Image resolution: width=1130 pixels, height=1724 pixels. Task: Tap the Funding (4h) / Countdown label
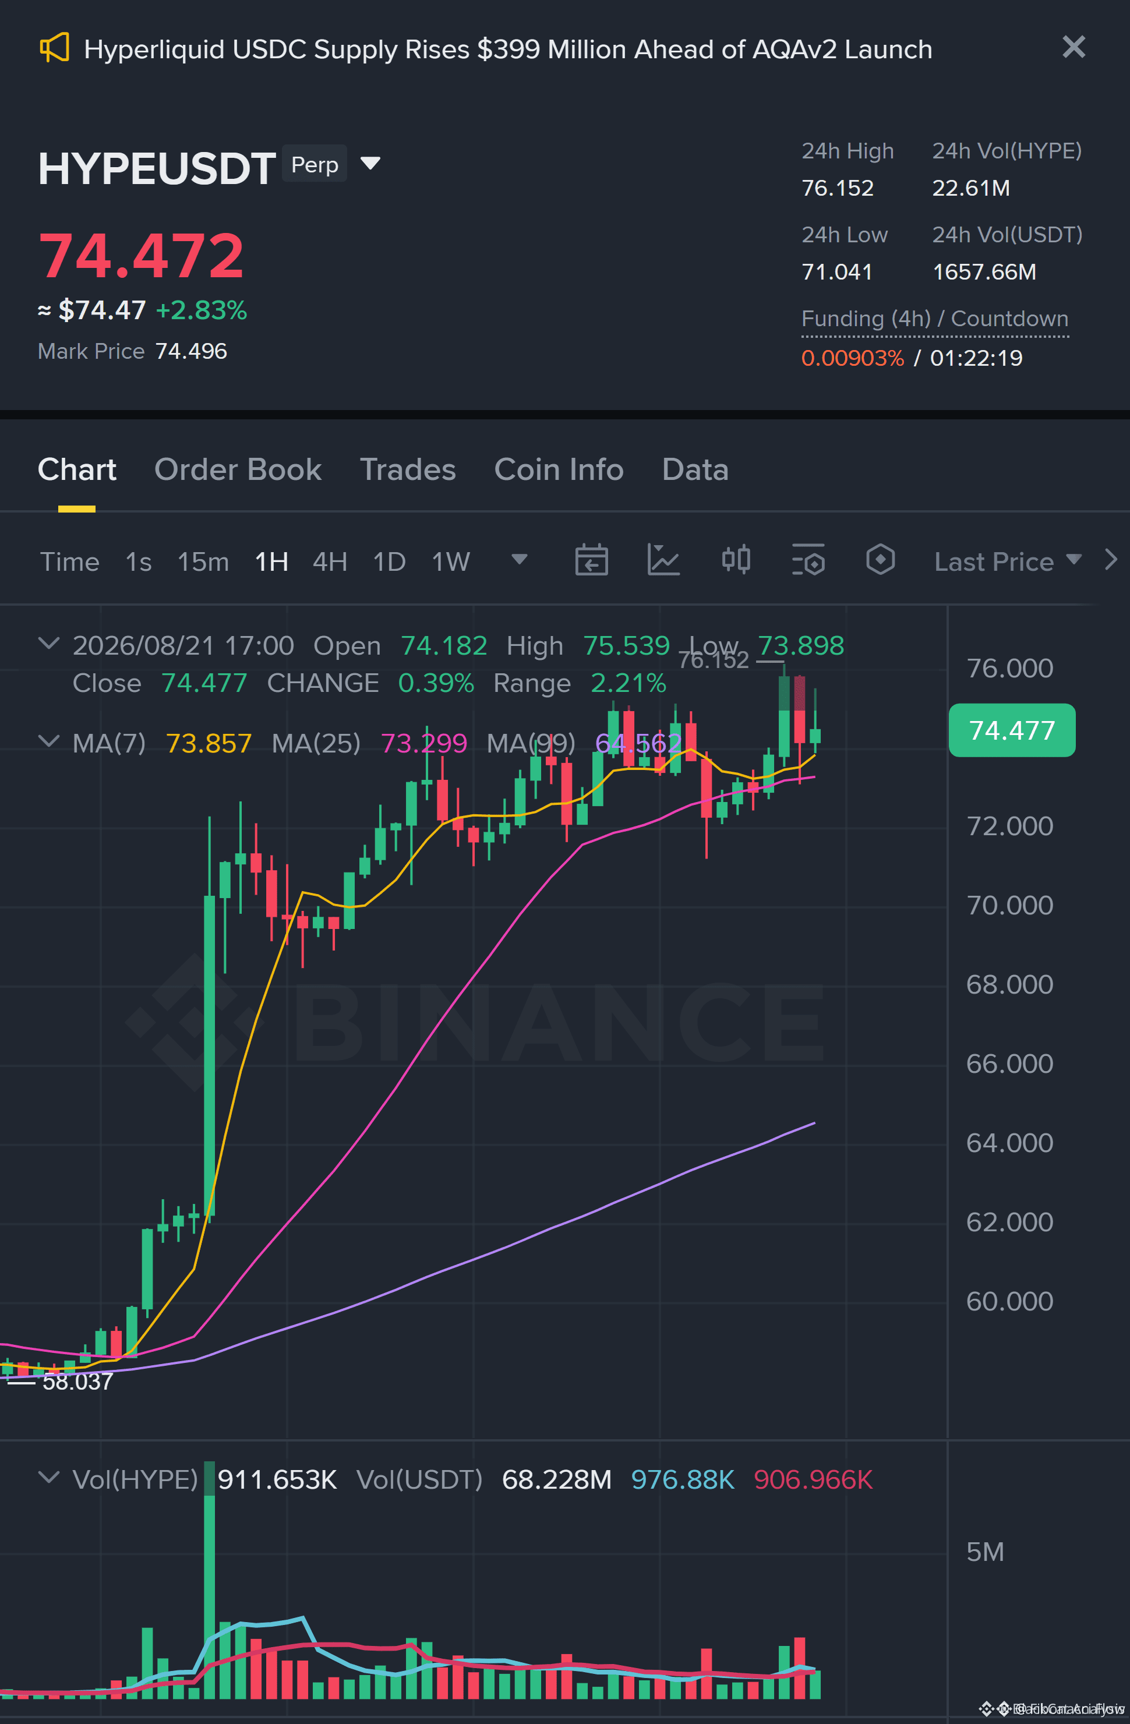[x=934, y=319]
